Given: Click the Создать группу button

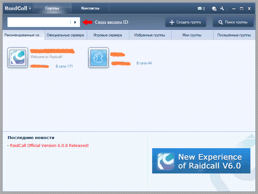Looking at the screenshot, I should pyautogui.click(x=186, y=22).
